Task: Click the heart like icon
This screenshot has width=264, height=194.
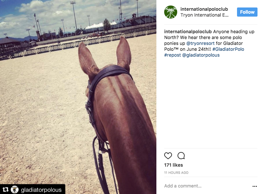Action: [168, 156]
